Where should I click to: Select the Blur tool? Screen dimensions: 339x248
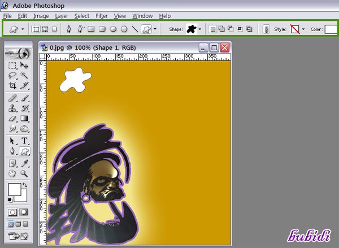tap(12, 128)
